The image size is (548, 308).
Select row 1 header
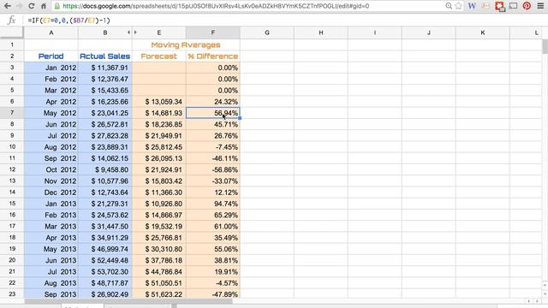pos(12,44)
